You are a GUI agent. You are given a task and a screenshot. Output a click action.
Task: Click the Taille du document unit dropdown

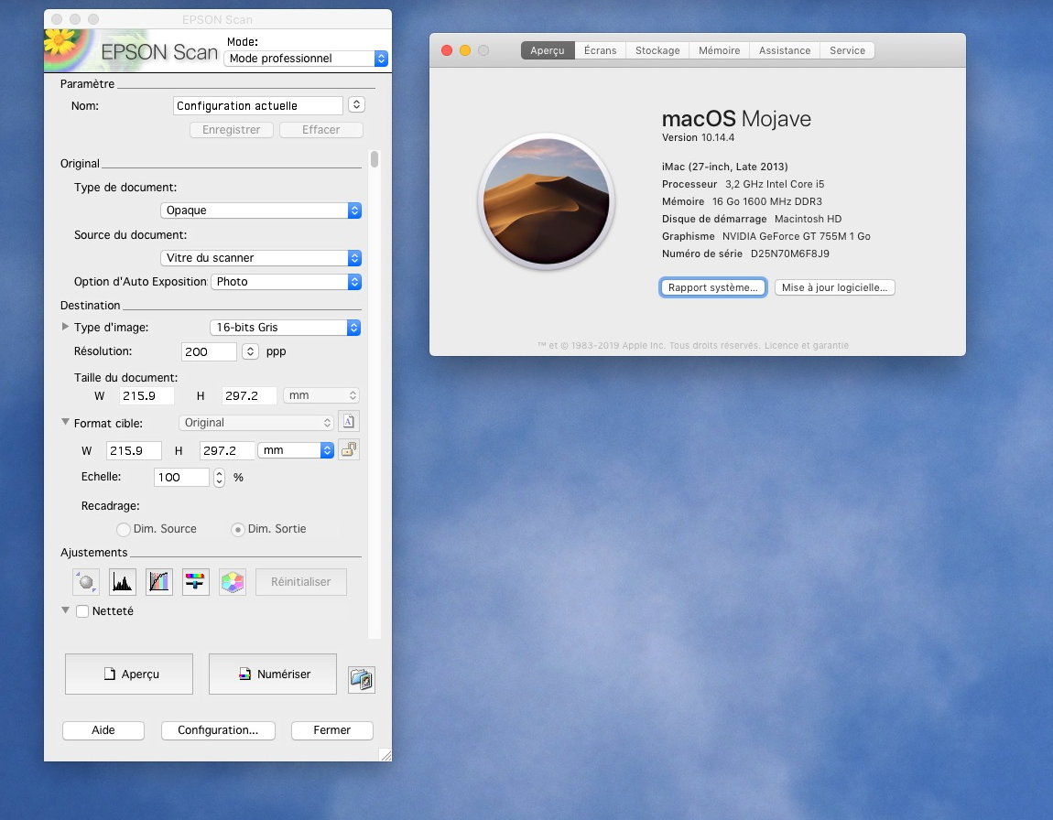click(321, 395)
